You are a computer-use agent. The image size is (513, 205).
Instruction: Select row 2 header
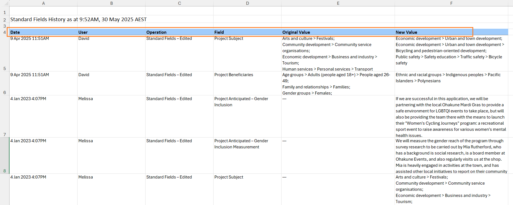coord(4,20)
